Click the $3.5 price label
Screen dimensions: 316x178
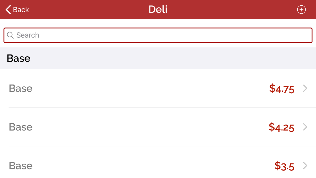click(284, 166)
